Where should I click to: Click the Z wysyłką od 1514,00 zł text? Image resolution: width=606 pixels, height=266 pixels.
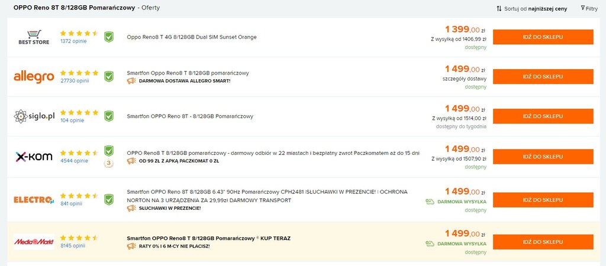pyautogui.click(x=459, y=118)
